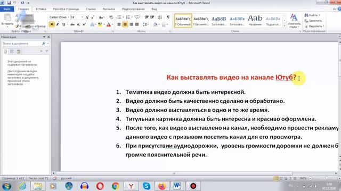Open the Выделить dropdown

click(x=314, y=26)
